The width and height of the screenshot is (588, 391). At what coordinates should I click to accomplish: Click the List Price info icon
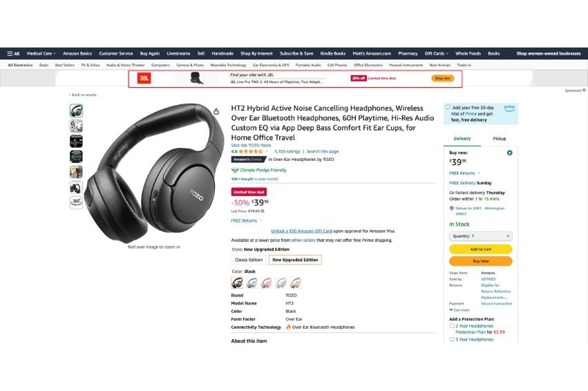(x=263, y=211)
